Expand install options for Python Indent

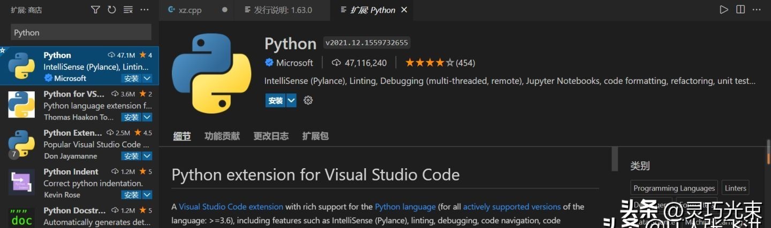[147, 195]
